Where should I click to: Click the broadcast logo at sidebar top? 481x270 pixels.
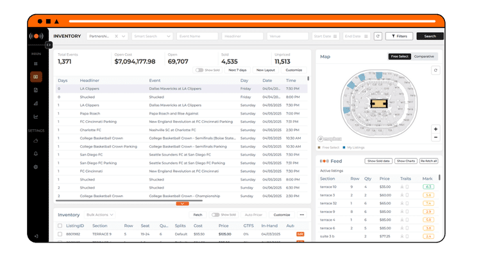(x=36, y=36)
